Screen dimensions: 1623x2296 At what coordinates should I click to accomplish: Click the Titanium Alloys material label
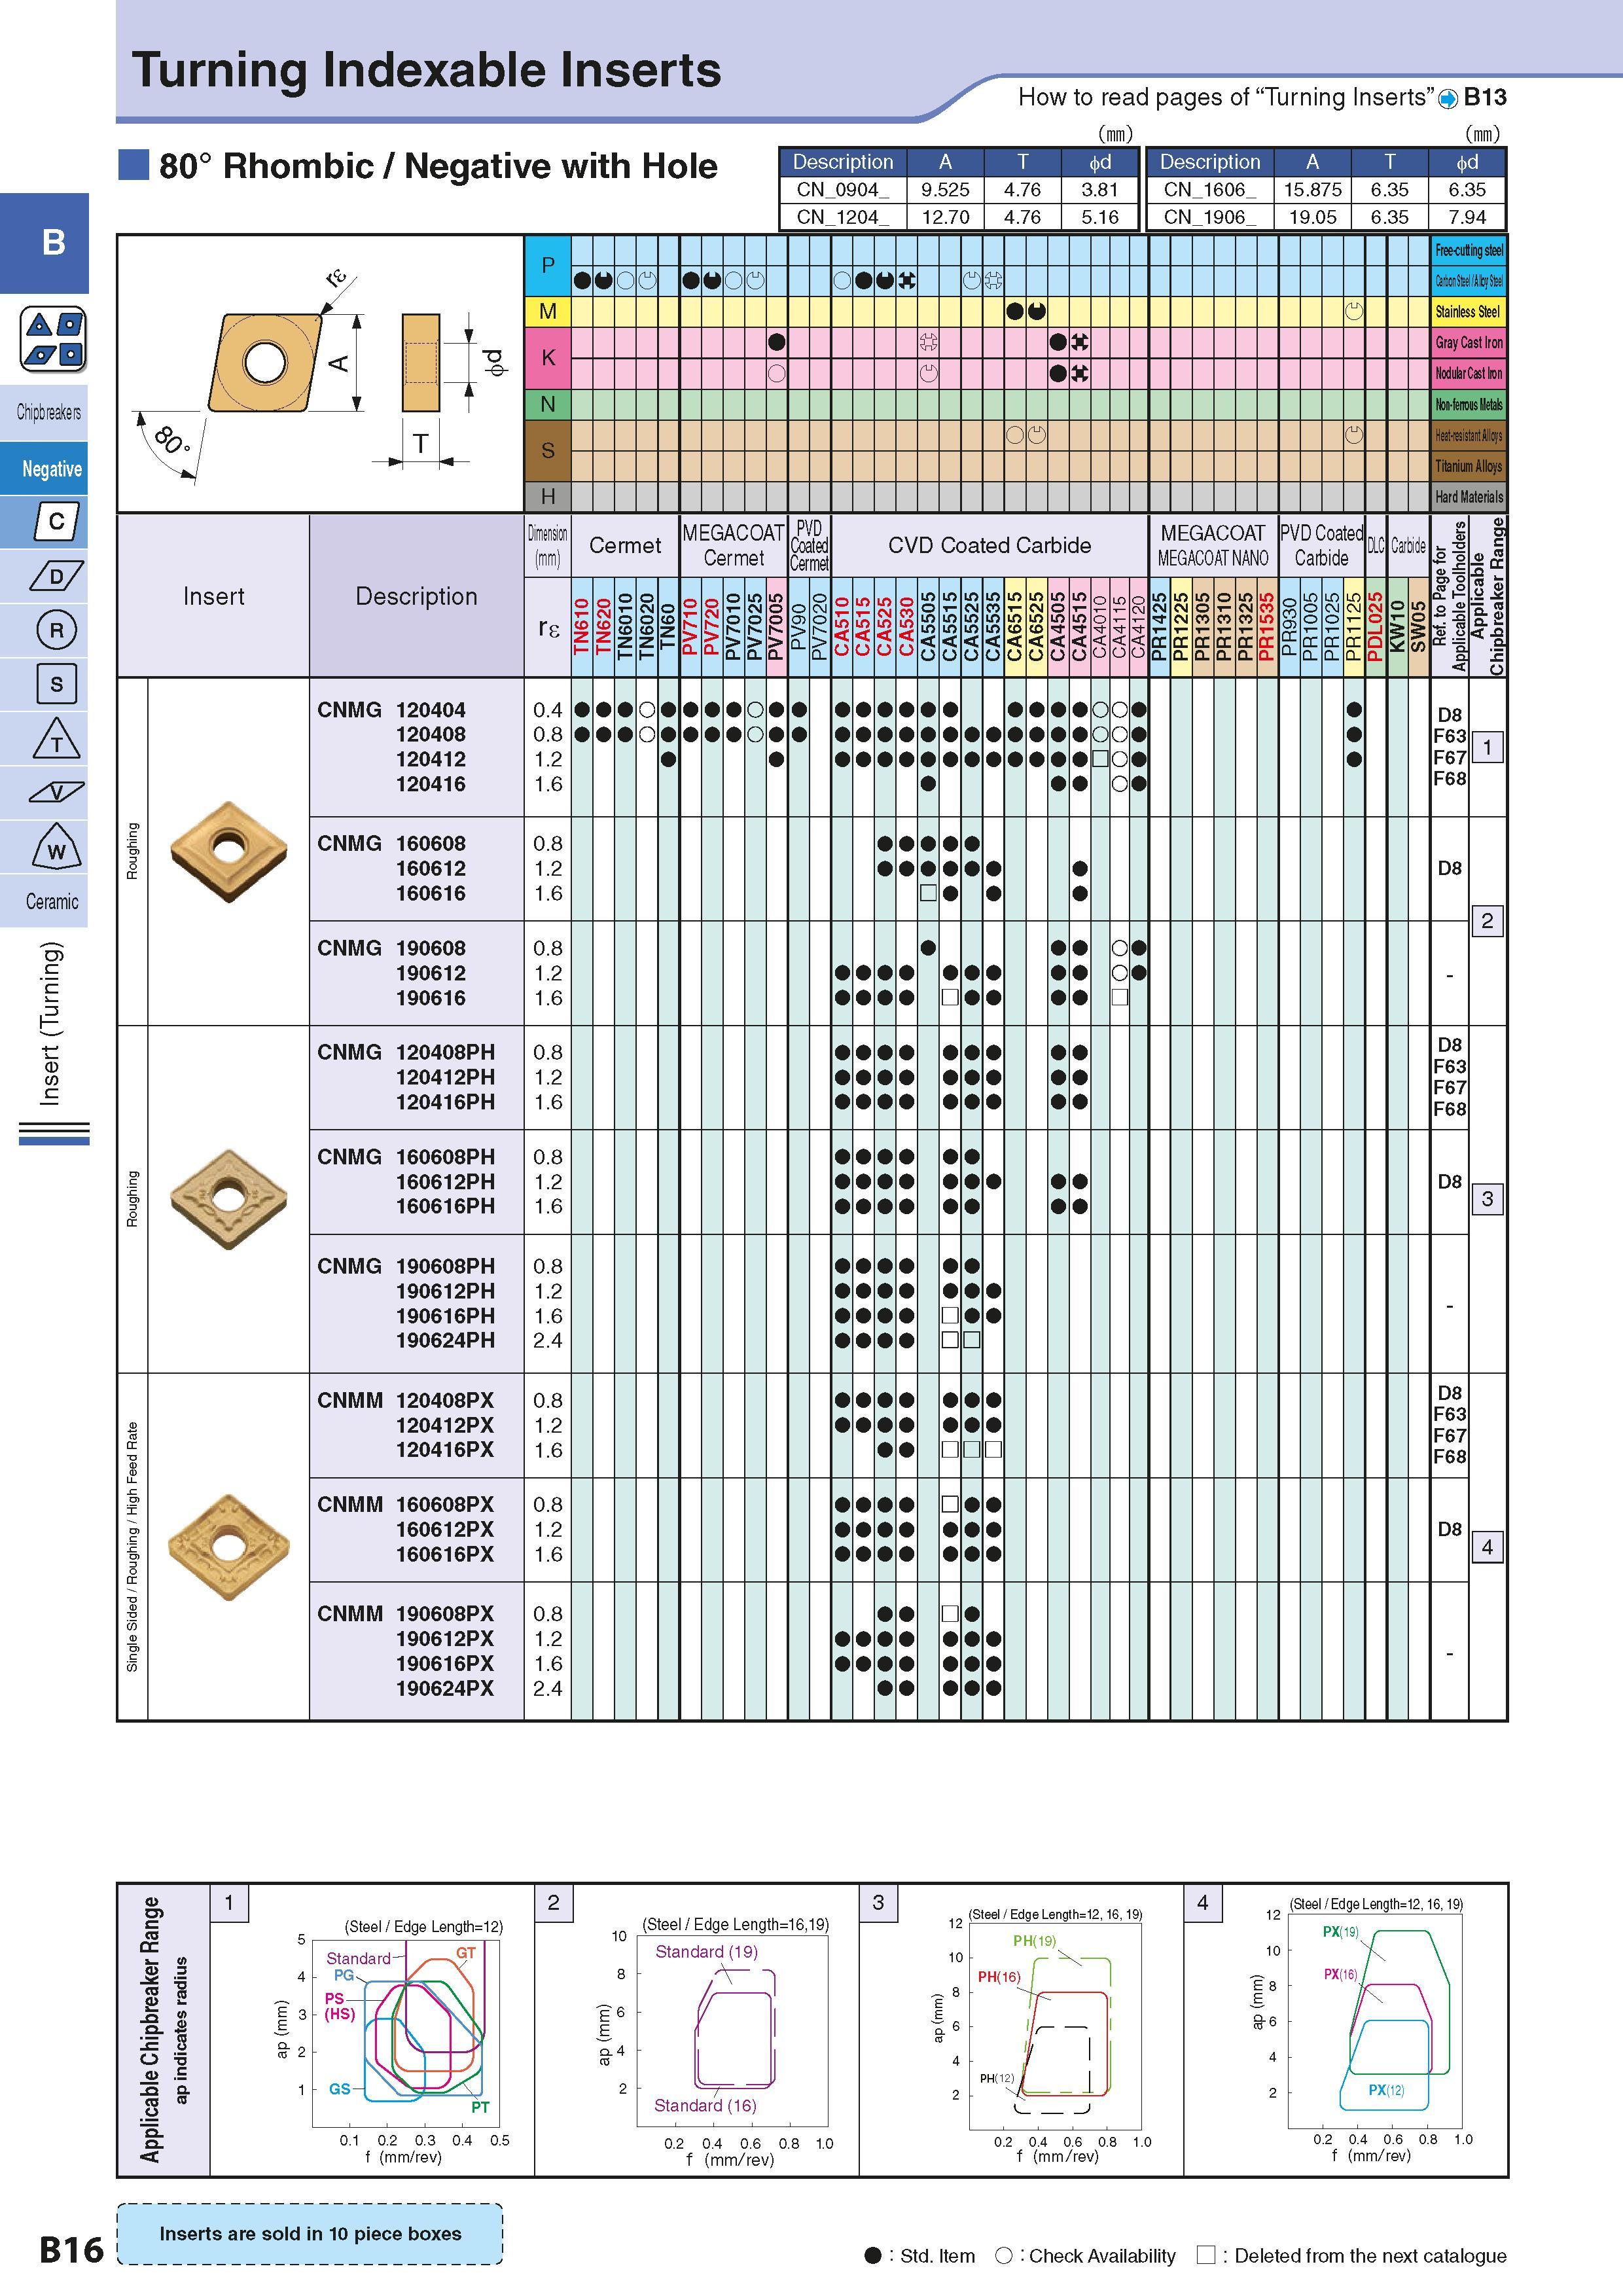coord(1468,466)
